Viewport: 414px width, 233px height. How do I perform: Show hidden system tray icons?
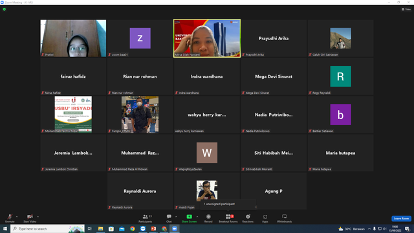point(369,228)
